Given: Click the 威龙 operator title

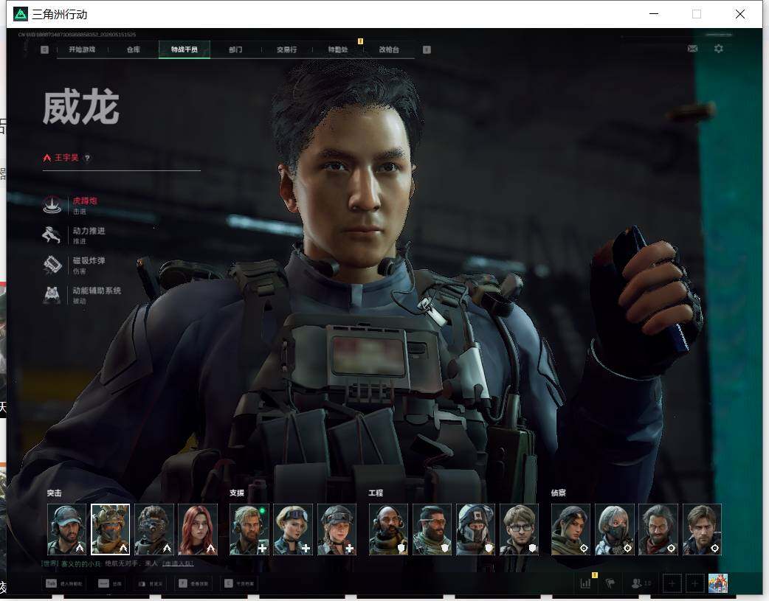Looking at the screenshot, I should click(81, 108).
